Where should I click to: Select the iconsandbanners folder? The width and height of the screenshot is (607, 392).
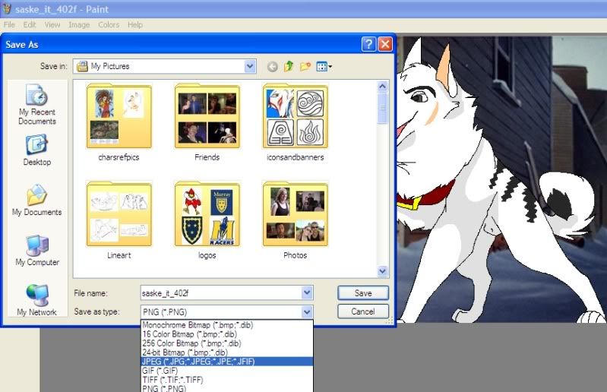pos(295,122)
